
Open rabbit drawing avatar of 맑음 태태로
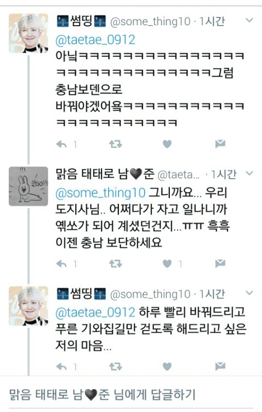pyautogui.click(x=28, y=186)
